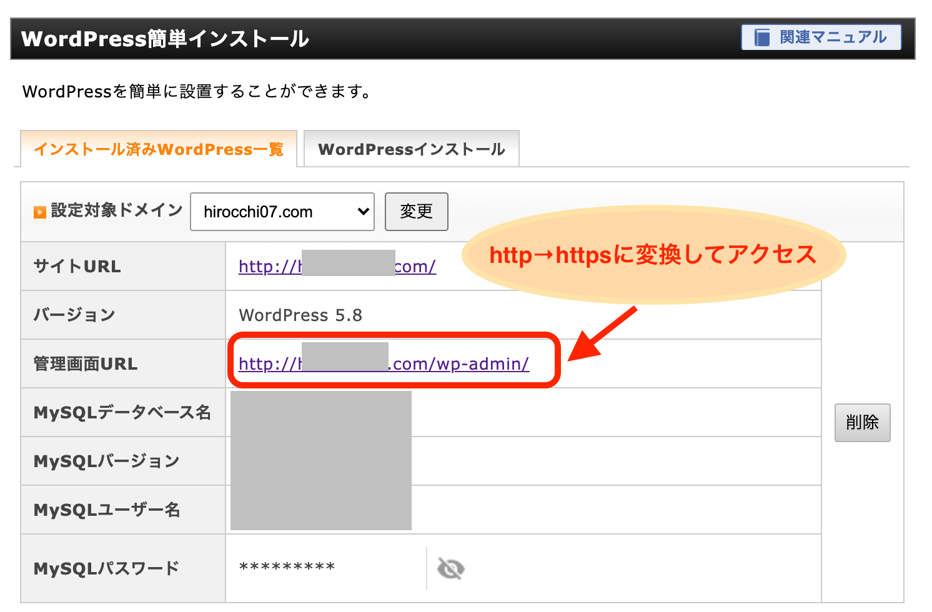Click the MySQLデータベース名 row label
Viewport: 932px width, 612px height.
pyautogui.click(x=122, y=413)
